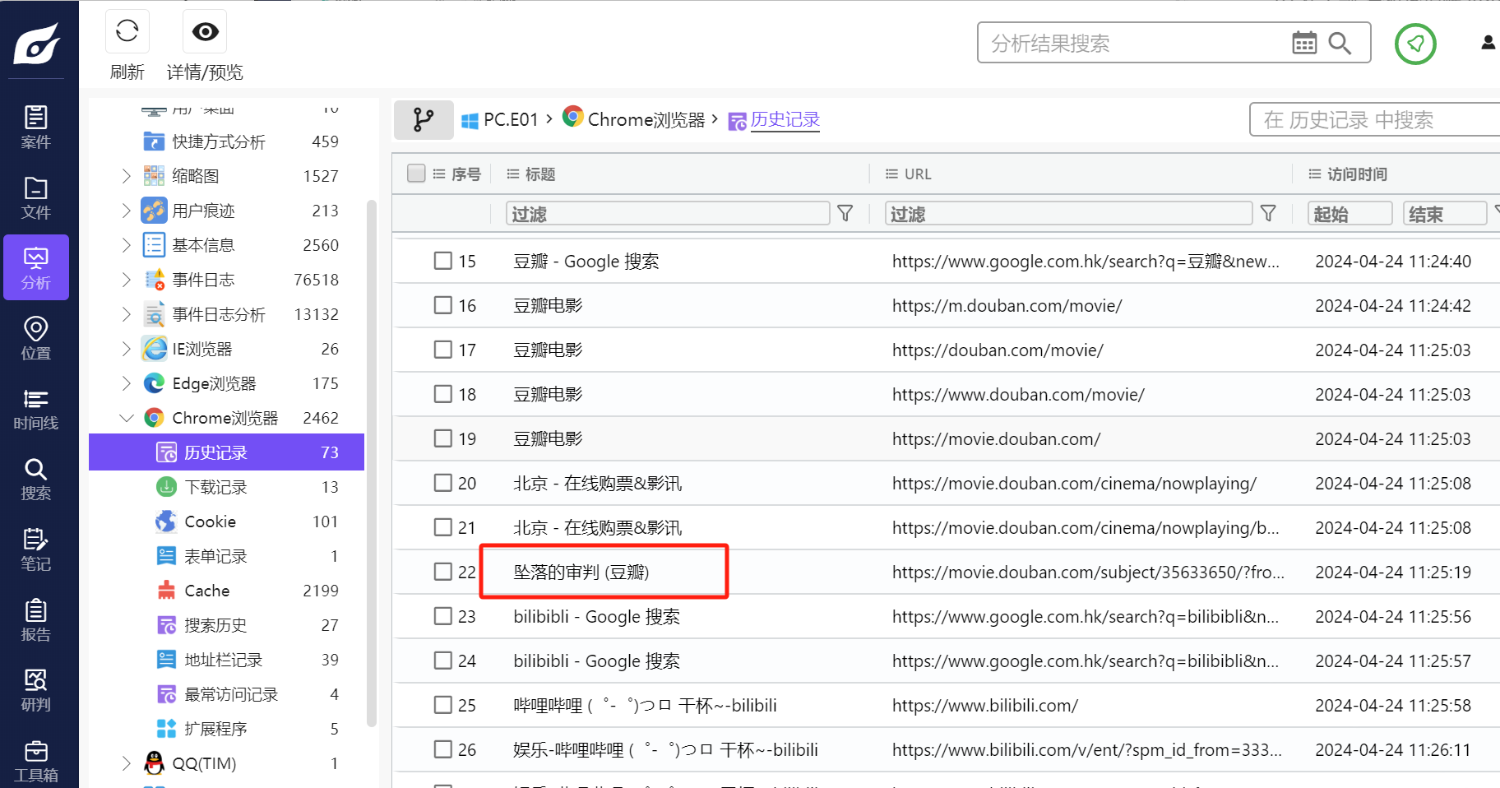Open the Files section in sidebar
This screenshot has width=1500, height=788.
[x=36, y=197]
